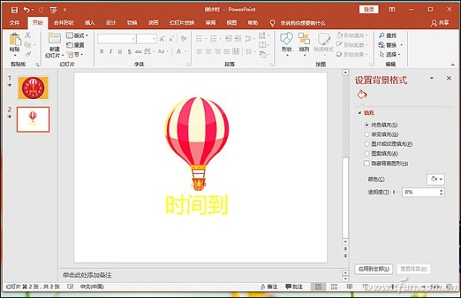Open the Shapes (形状) gallery
This screenshot has width=461, height=298.
(x=287, y=41)
